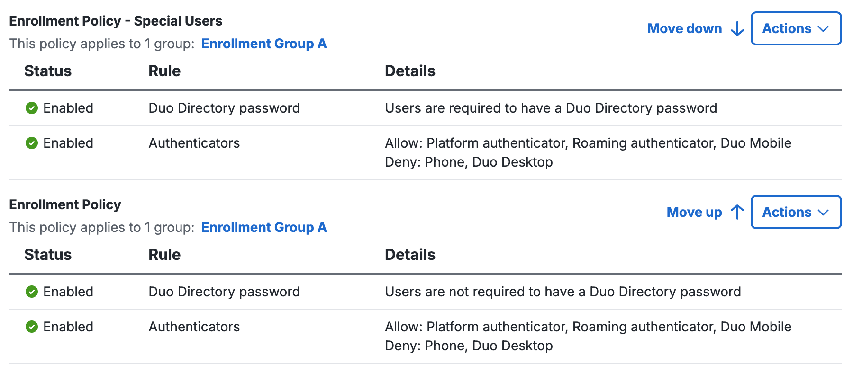The width and height of the screenshot is (853, 373).
Task: Click green check for bottom policy's Authenticators rule
Action: (32, 327)
